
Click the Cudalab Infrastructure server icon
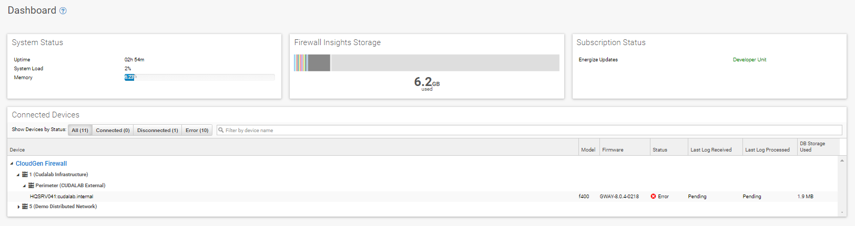tap(25, 175)
